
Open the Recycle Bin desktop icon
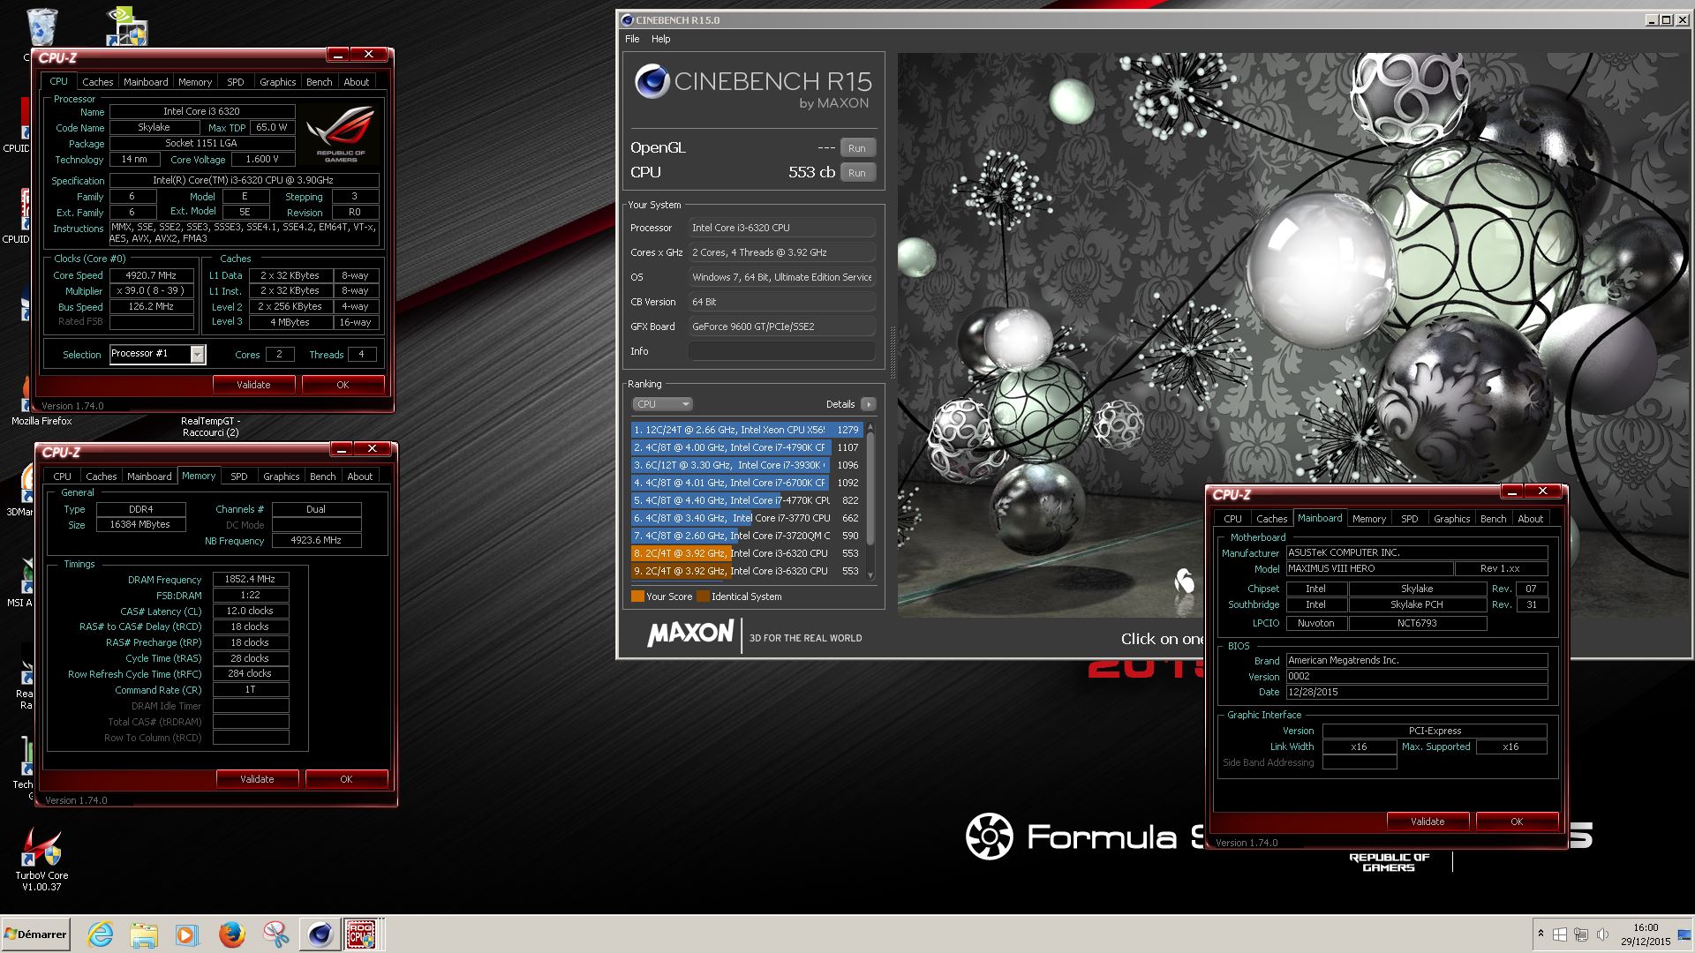(41, 26)
